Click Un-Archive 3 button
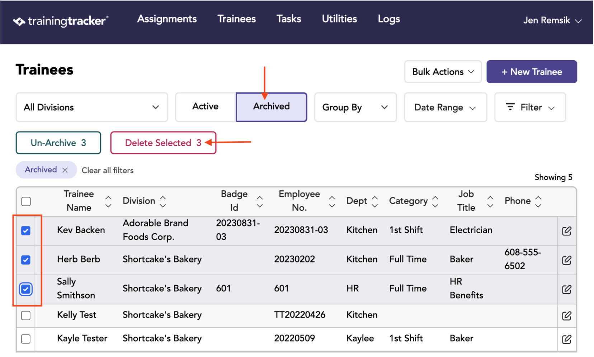The width and height of the screenshot is (594, 357). tap(58, 143)
